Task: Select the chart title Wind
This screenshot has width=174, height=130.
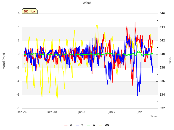Action: tap(87, 3)
